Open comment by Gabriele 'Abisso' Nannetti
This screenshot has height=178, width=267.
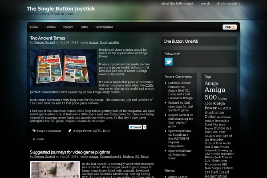click(x=181, y=90)
